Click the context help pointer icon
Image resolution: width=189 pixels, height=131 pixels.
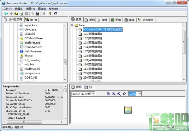coord(55,14)
